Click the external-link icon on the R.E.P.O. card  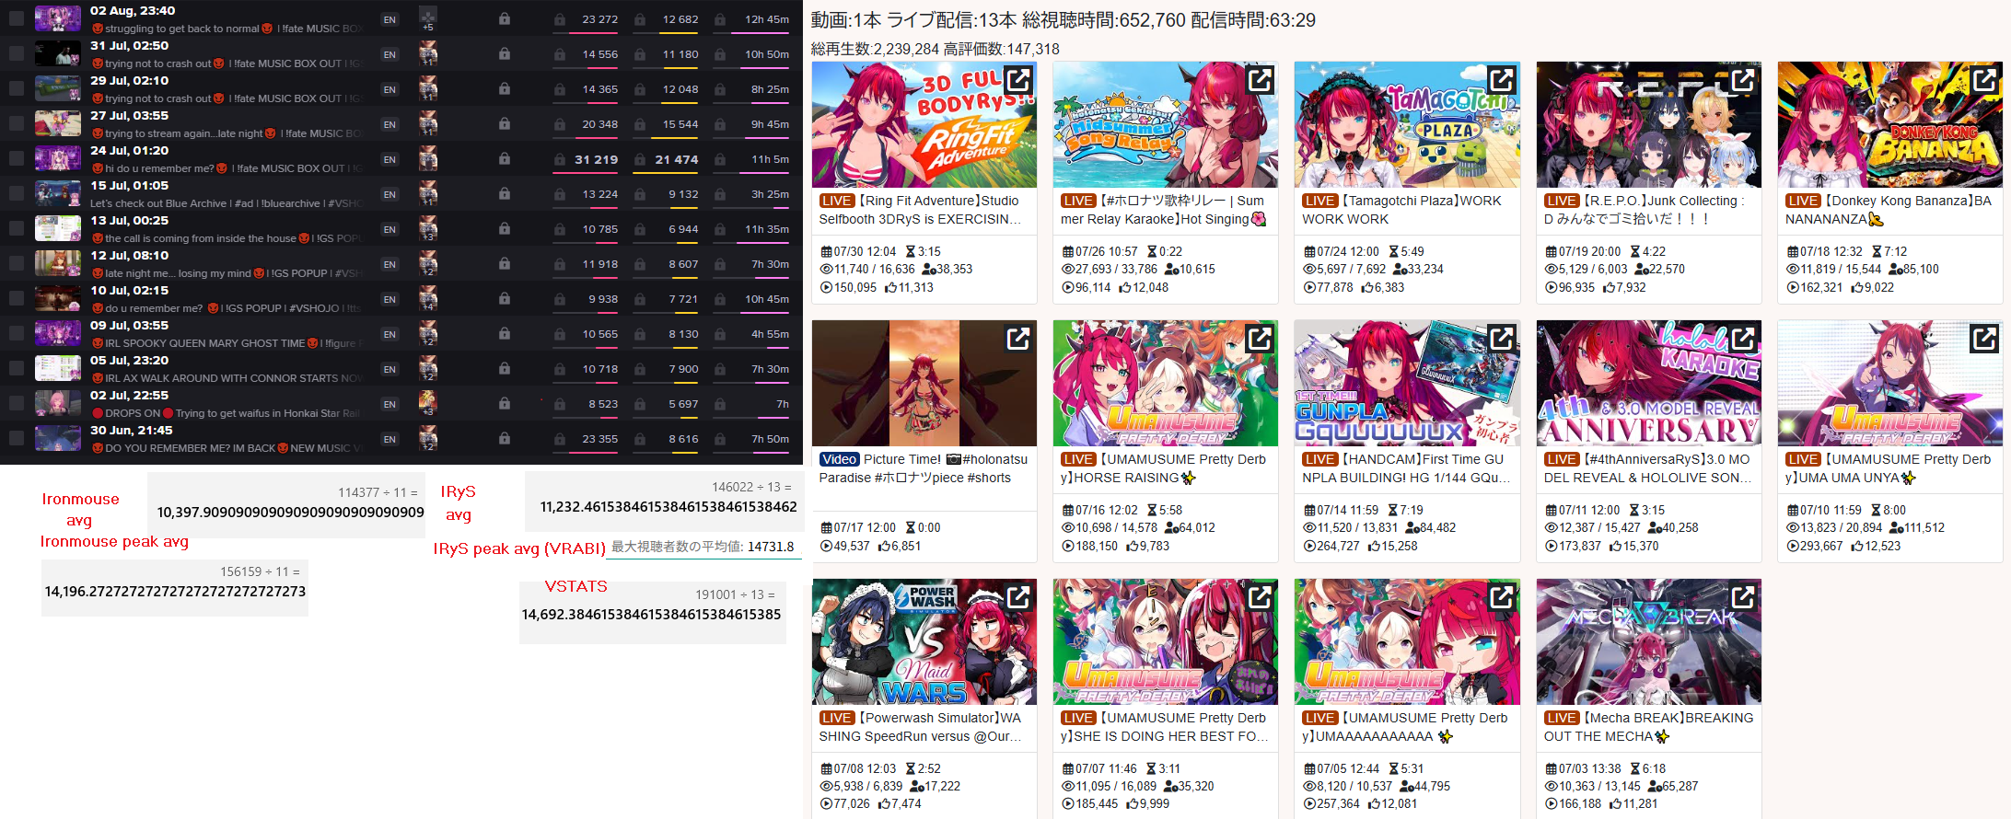coord(1743,81)
